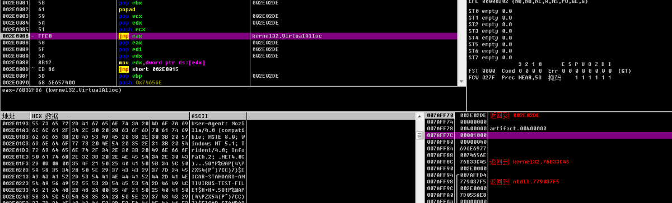Click the Cond 0 0 0 0 flags field
The width and height of the screenshot is (672, 203).
point(522,71)
